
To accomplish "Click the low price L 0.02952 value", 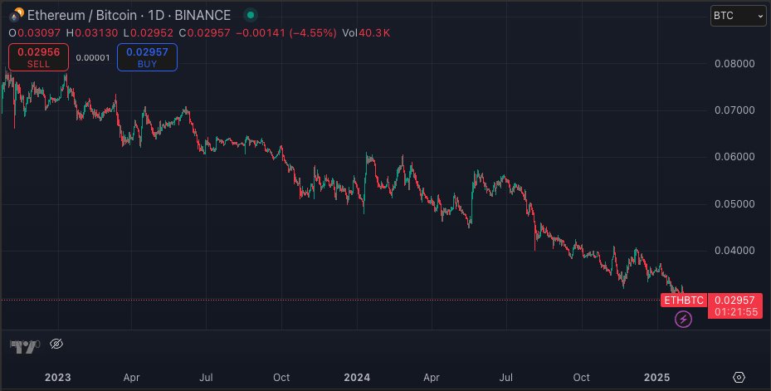I will [x=148, y=33].
